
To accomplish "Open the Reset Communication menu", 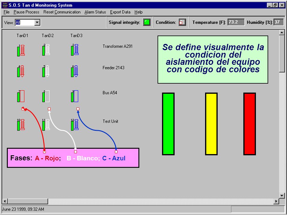I will (62, 12).
